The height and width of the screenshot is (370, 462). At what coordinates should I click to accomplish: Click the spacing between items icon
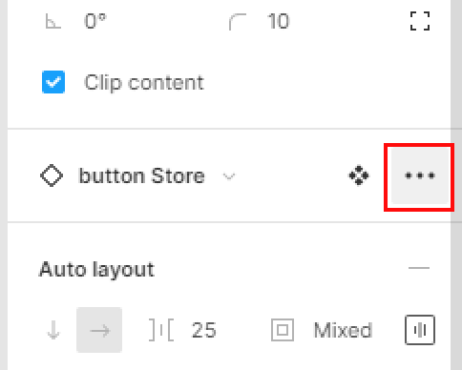click(161, 330)
